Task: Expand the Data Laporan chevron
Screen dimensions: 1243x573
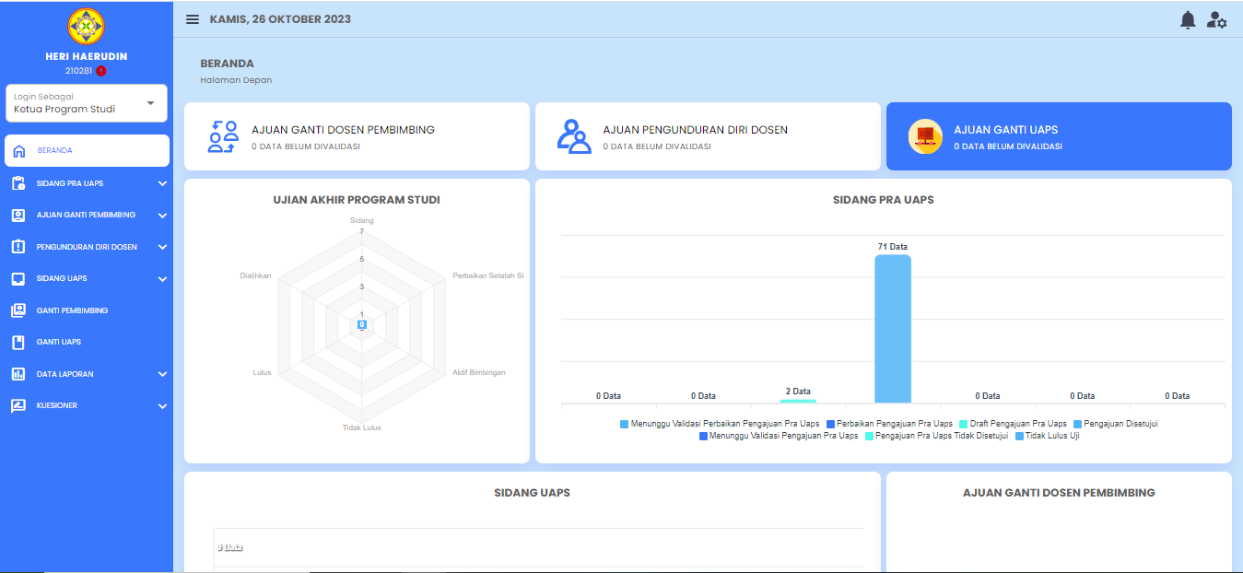Action: pos(163,374)
